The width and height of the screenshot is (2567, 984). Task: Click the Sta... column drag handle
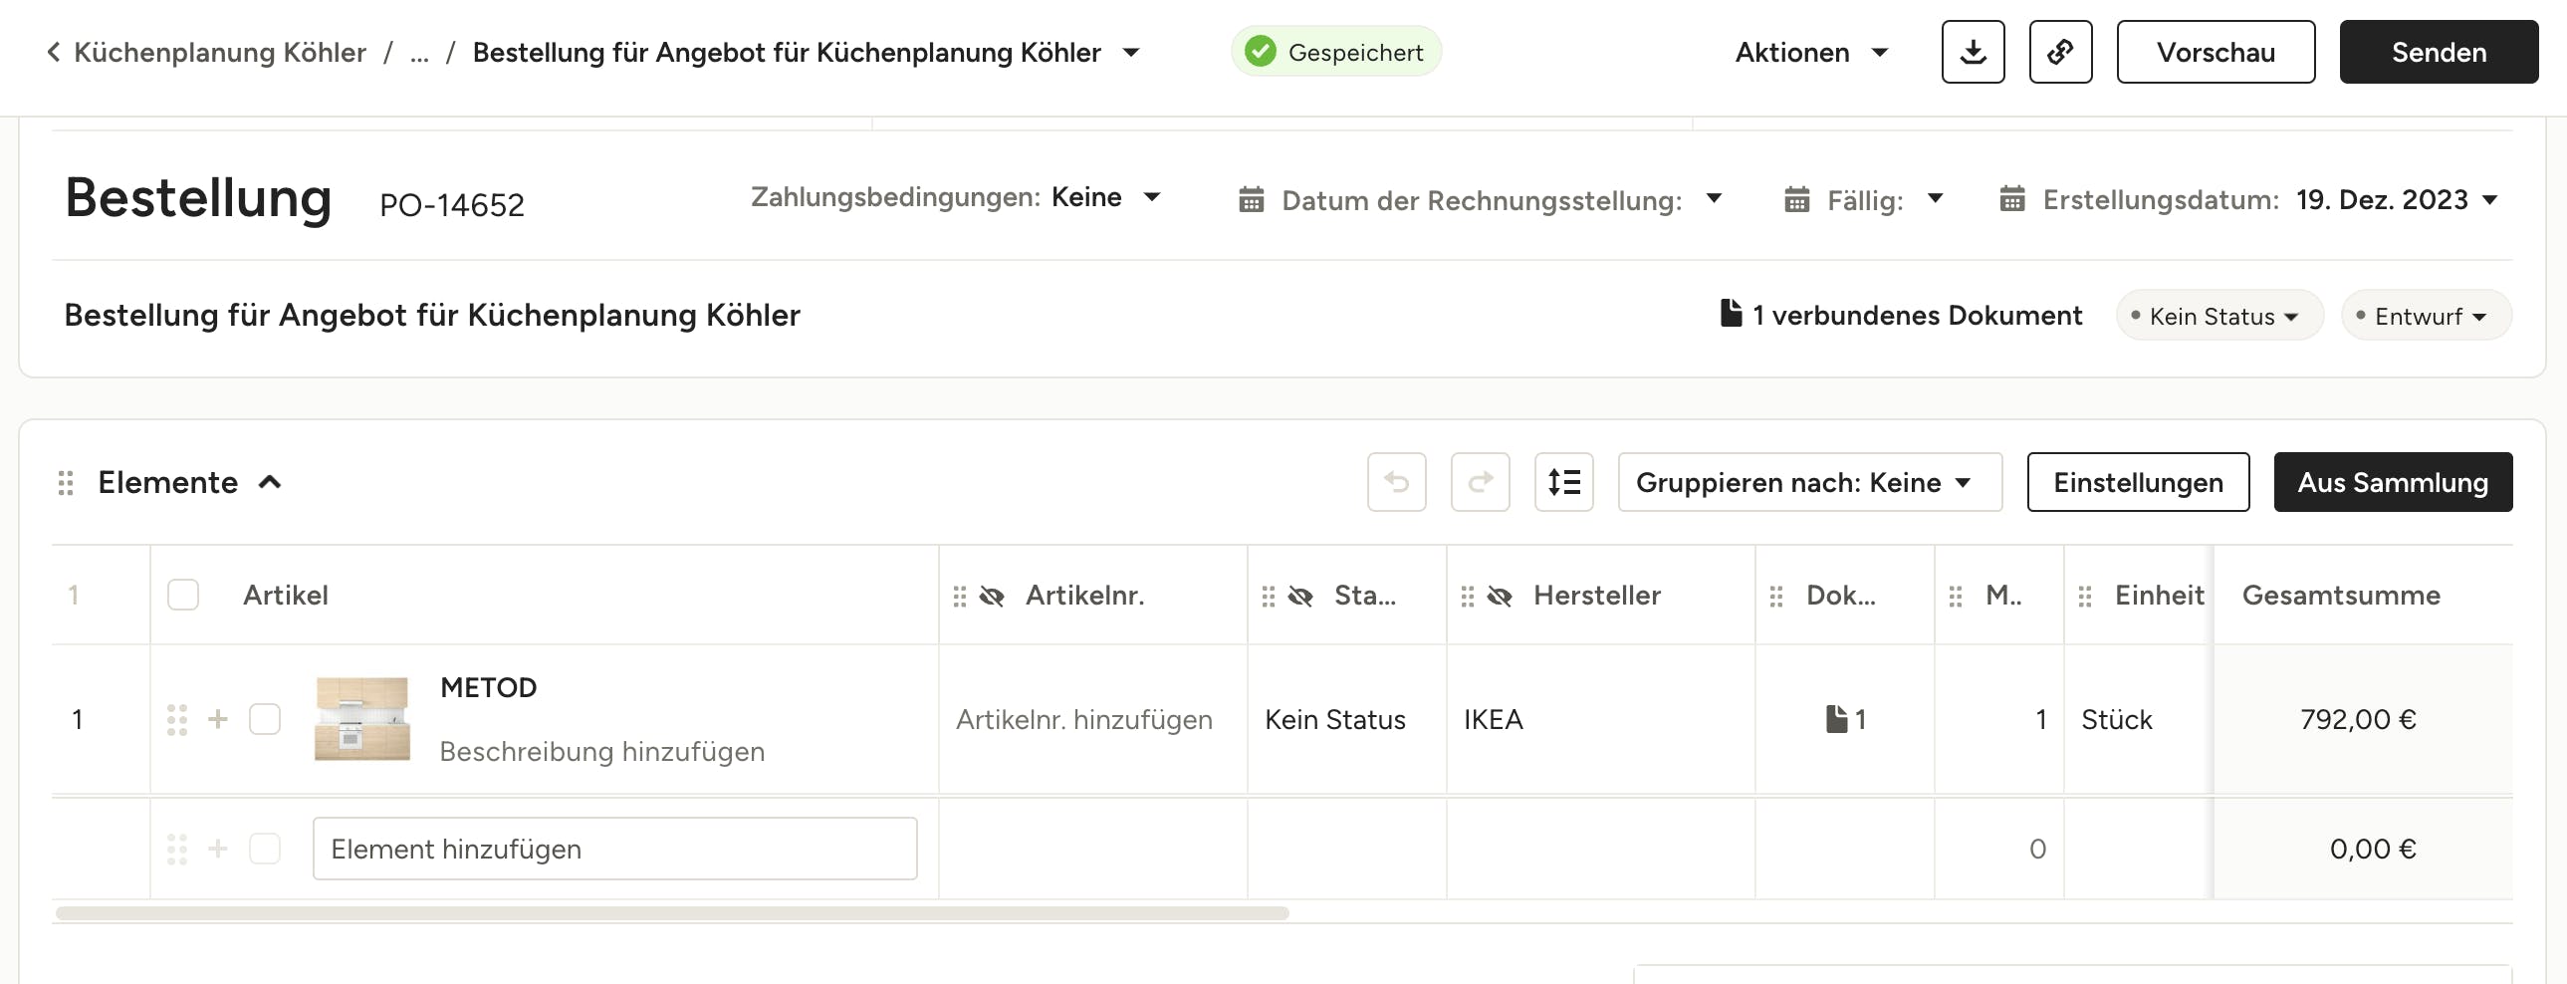1269,597
